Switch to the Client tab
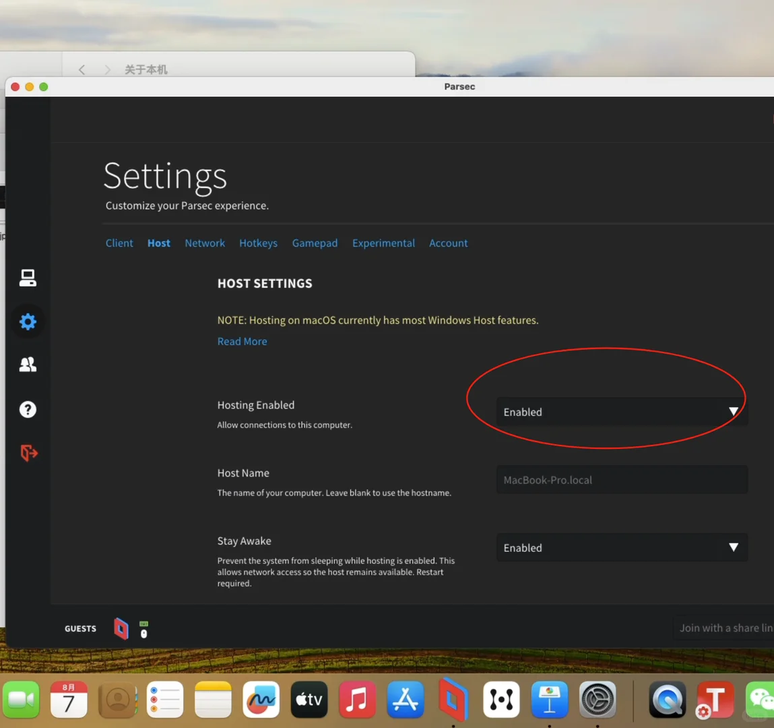Screen dimensions: 774x728 pos(119,243)
